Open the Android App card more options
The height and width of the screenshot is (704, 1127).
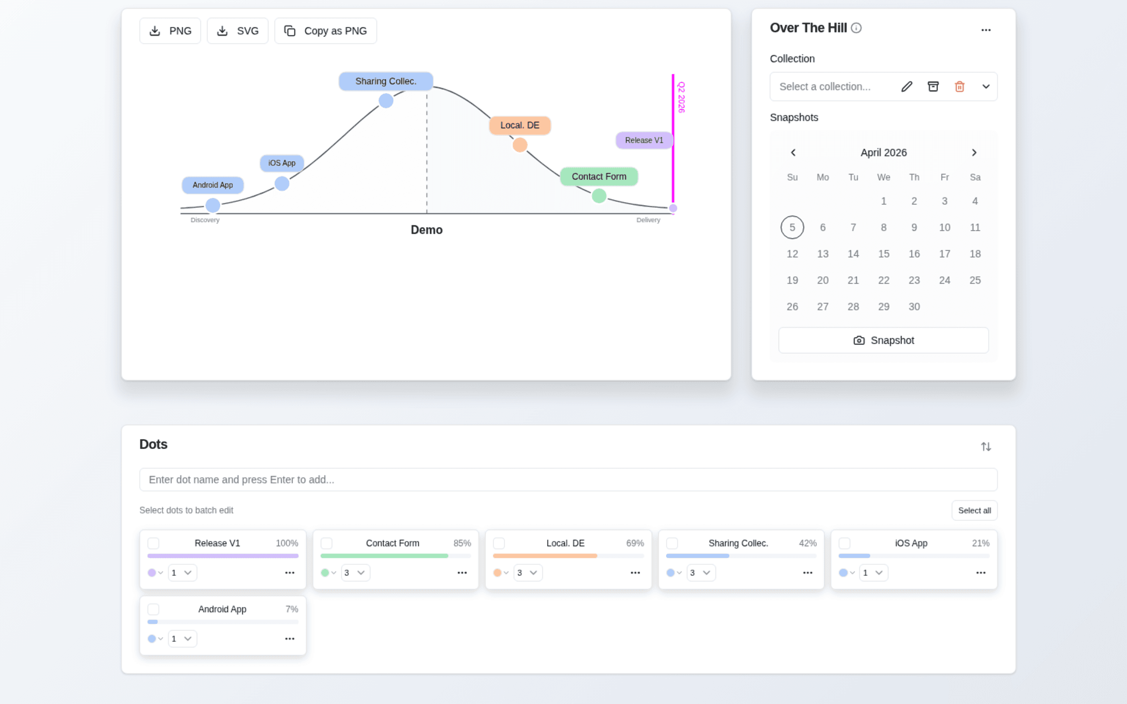tap(290, 638)
